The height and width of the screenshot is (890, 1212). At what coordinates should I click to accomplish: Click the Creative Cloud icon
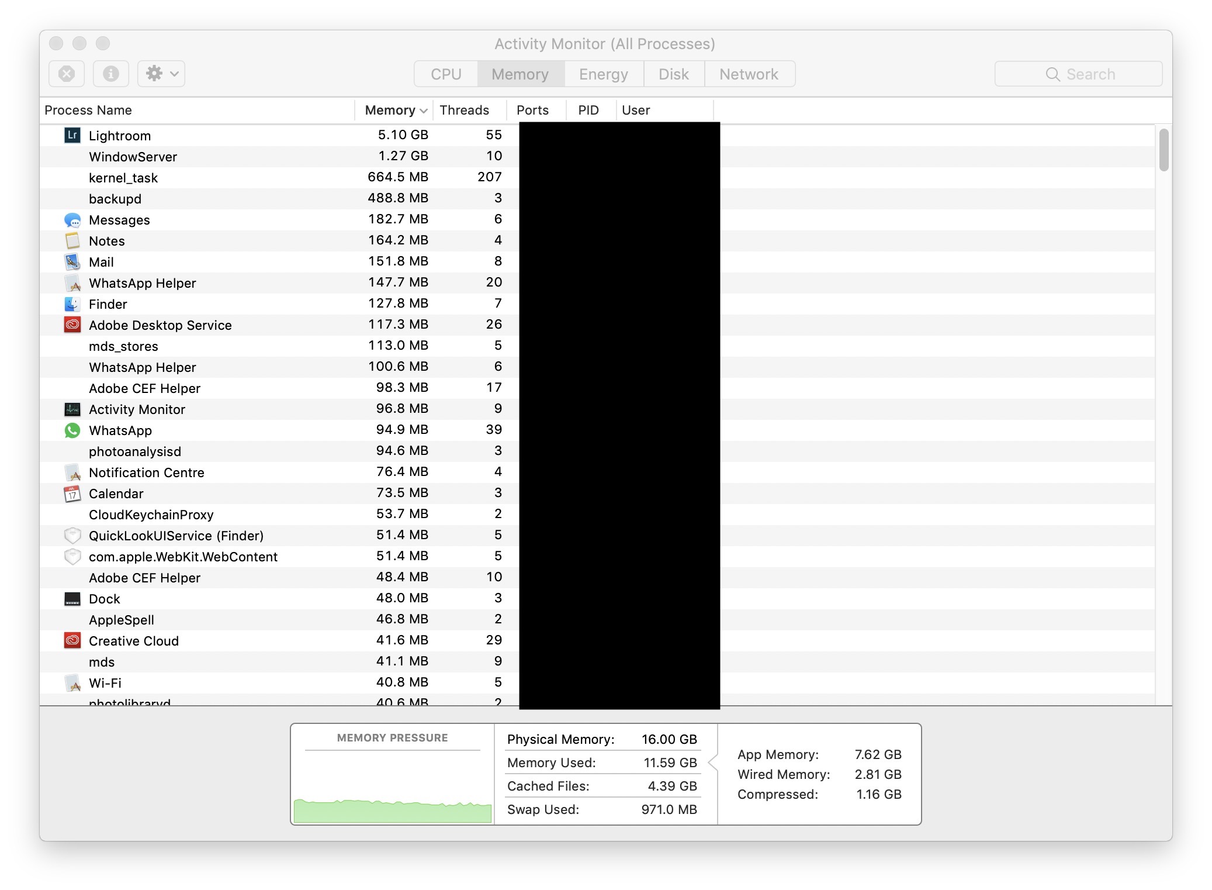coord(72,641)
